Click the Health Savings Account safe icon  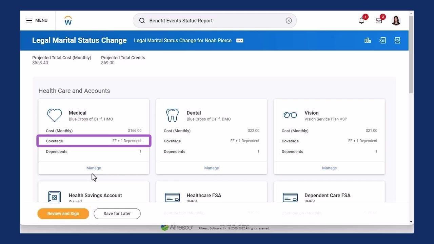click(x=54, y=197)
